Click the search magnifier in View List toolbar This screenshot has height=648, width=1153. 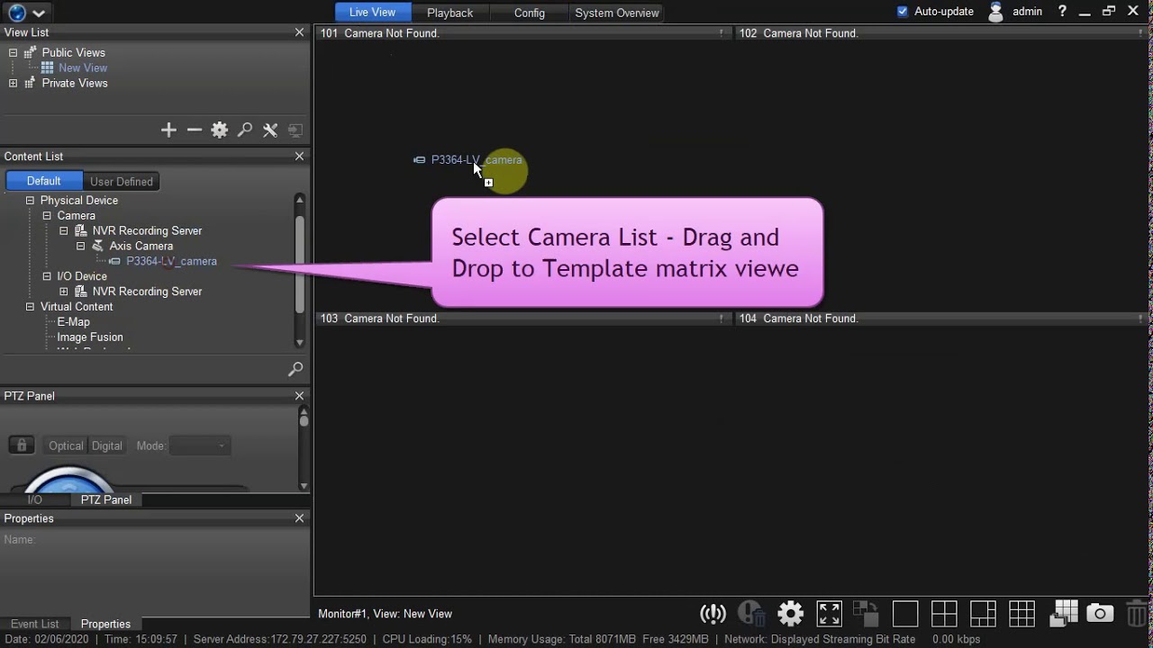pyautogui.click(x=245, y=130)
